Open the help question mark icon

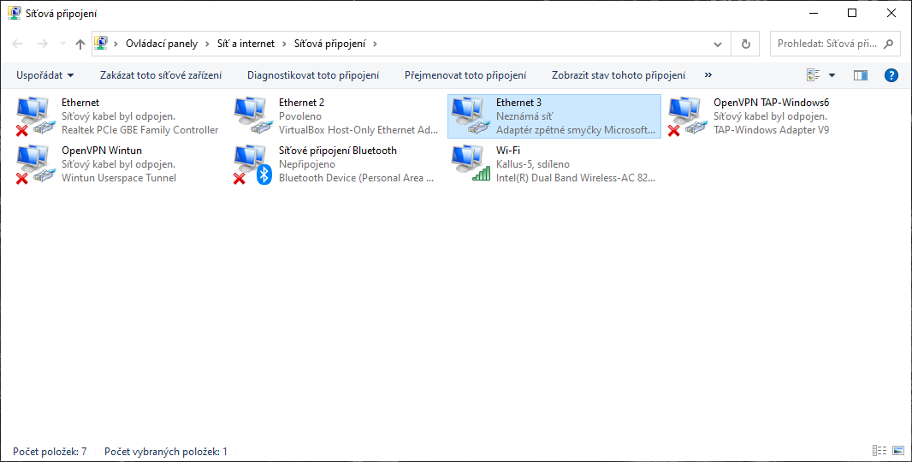coord(891,75)
